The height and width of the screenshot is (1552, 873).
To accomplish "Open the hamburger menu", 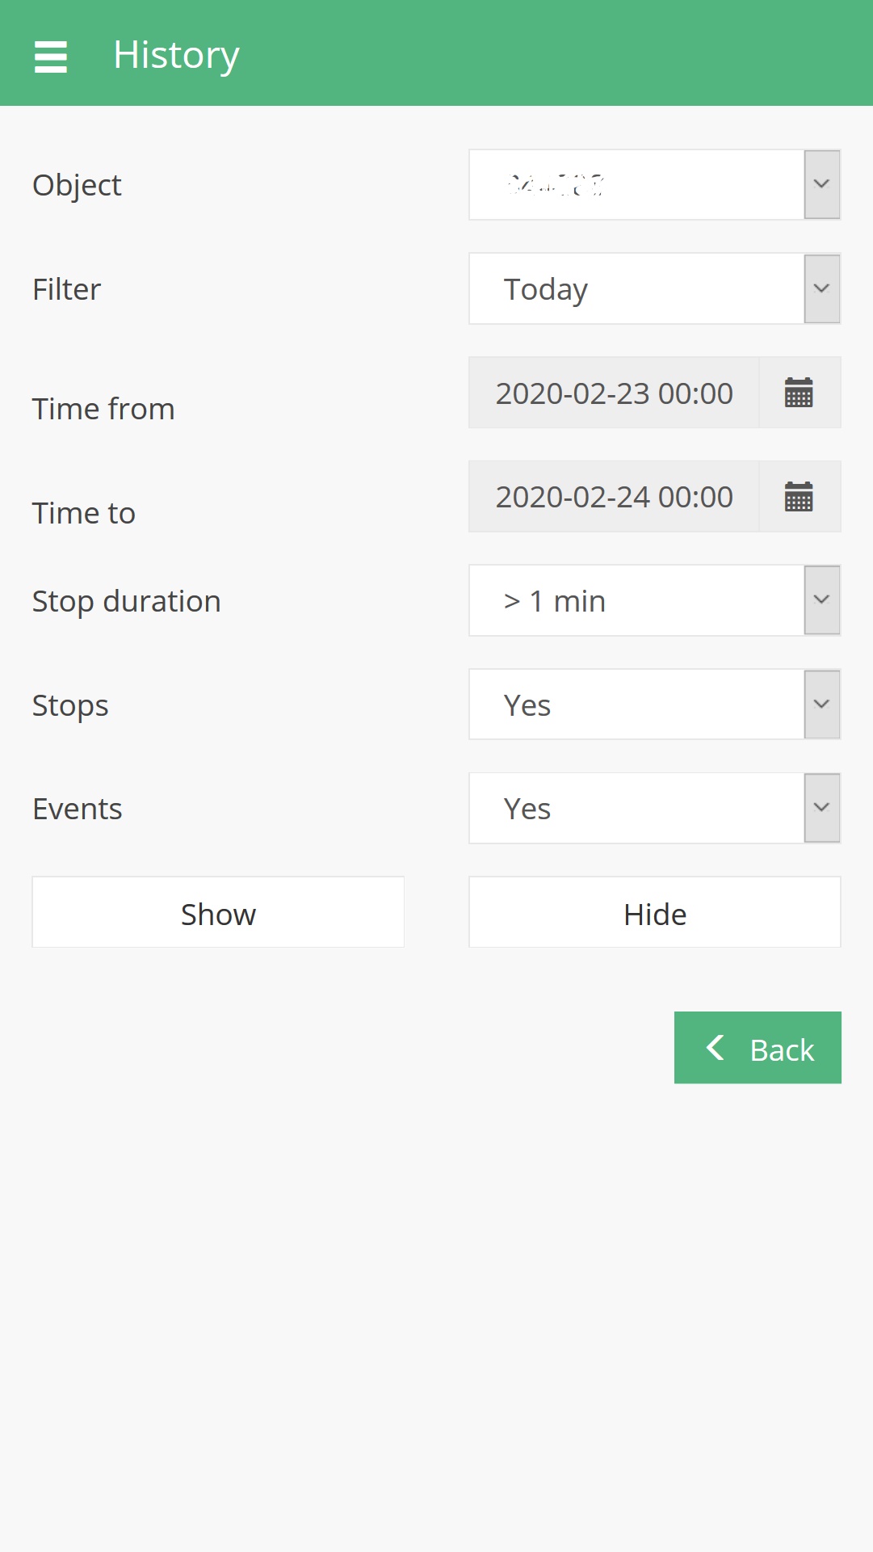I will (51, 57).
